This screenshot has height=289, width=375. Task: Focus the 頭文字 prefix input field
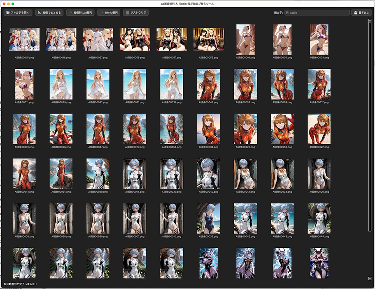(x=317, y=13)
